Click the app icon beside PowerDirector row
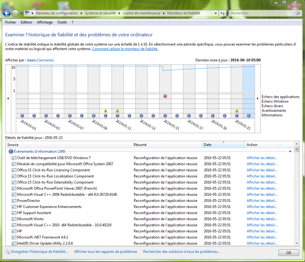The image size is (305, 262). 14,201
